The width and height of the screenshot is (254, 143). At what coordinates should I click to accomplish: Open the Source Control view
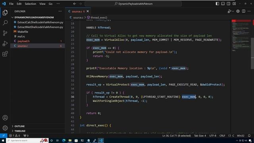click(x=5, y=33)
